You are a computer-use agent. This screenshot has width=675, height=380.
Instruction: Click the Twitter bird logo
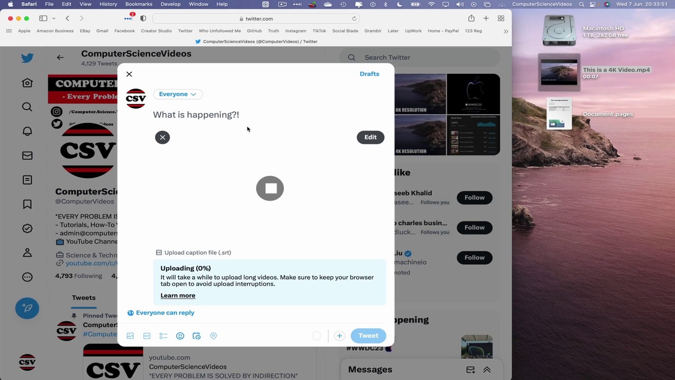(x=27, y=58)
